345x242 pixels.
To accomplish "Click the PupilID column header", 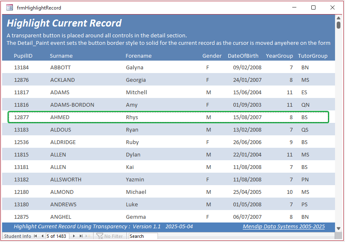I will pyautogui.click(x=23, y=56).
